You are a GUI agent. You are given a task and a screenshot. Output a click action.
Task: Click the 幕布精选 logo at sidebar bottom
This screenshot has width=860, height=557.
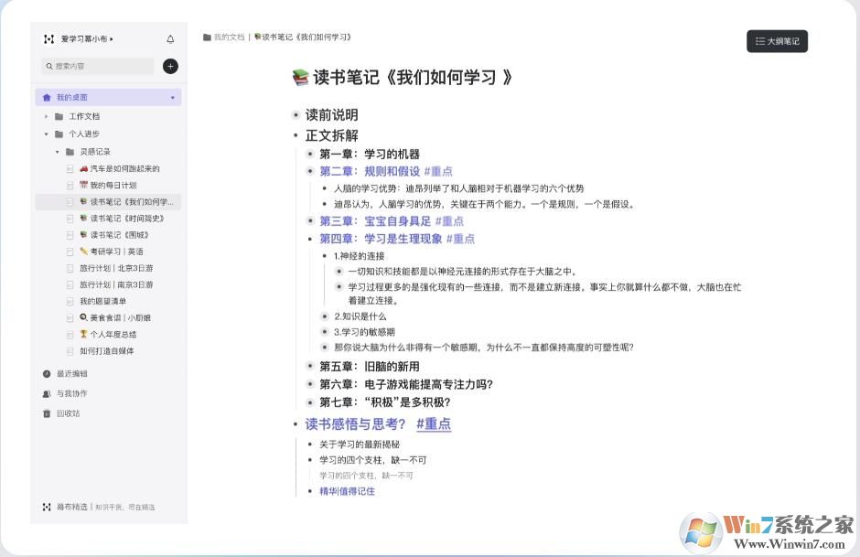pyautogui.click(x=48, y=506)
